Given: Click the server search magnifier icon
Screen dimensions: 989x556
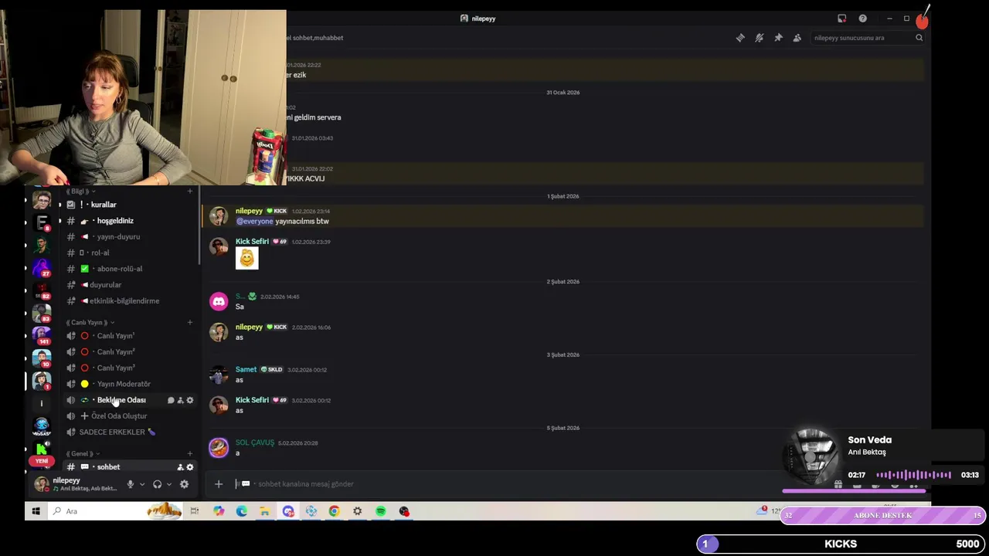Looking at the screenshot, I should point(919,38).
